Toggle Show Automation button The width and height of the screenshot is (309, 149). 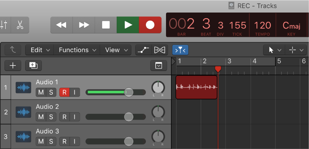[143, 50]
